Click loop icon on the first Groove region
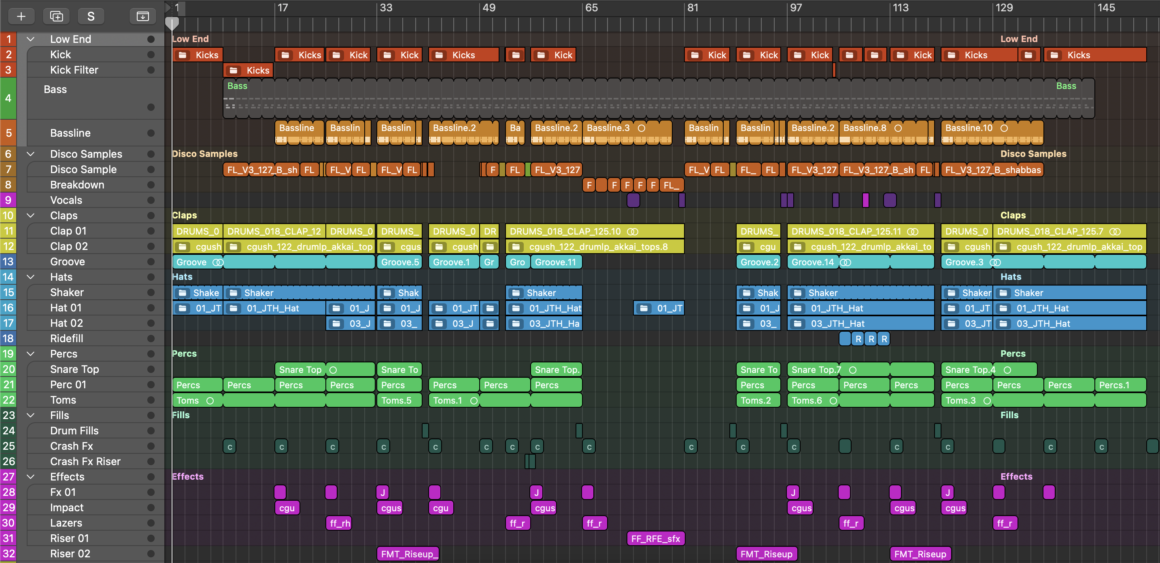1160x563 pixels. click(x=217, y=262)
